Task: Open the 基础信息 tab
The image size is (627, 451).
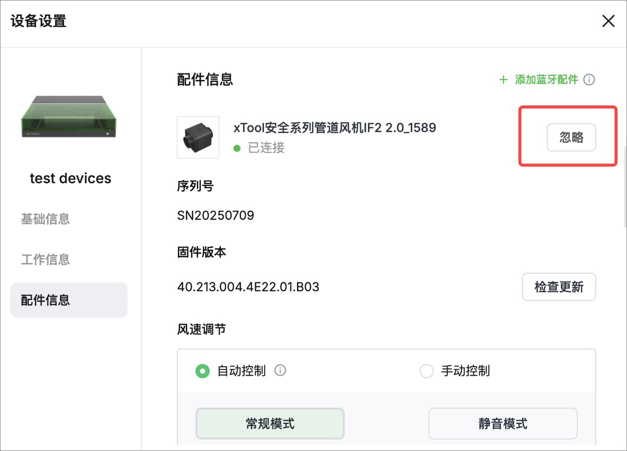Action: coord(45,219)
